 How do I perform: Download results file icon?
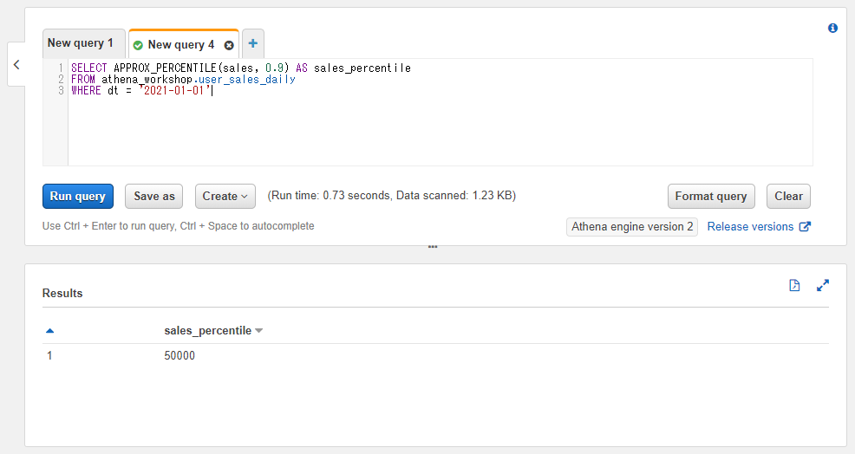[x=794, y=285]
